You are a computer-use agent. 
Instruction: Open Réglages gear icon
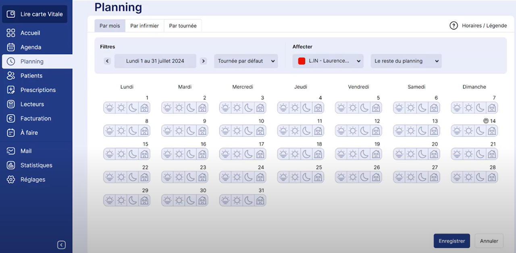[11, 180]
